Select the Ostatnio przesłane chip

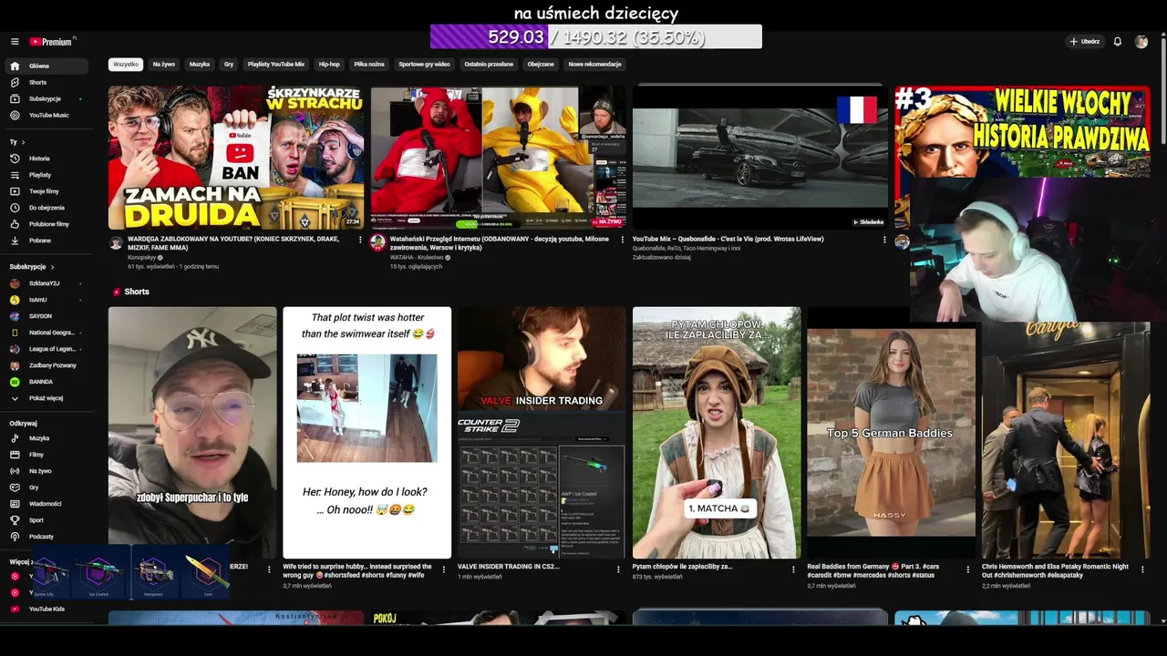[489, 65]
